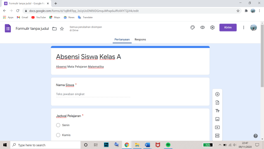Image resolution: width=264 pixels, height=149 pixels.
Task: Open Chrome from taskbar
Action: pyautogui.click(x=127, y=145)
